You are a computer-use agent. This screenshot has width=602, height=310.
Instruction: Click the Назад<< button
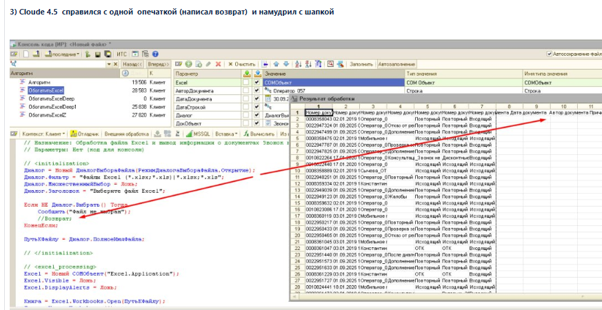132,64
